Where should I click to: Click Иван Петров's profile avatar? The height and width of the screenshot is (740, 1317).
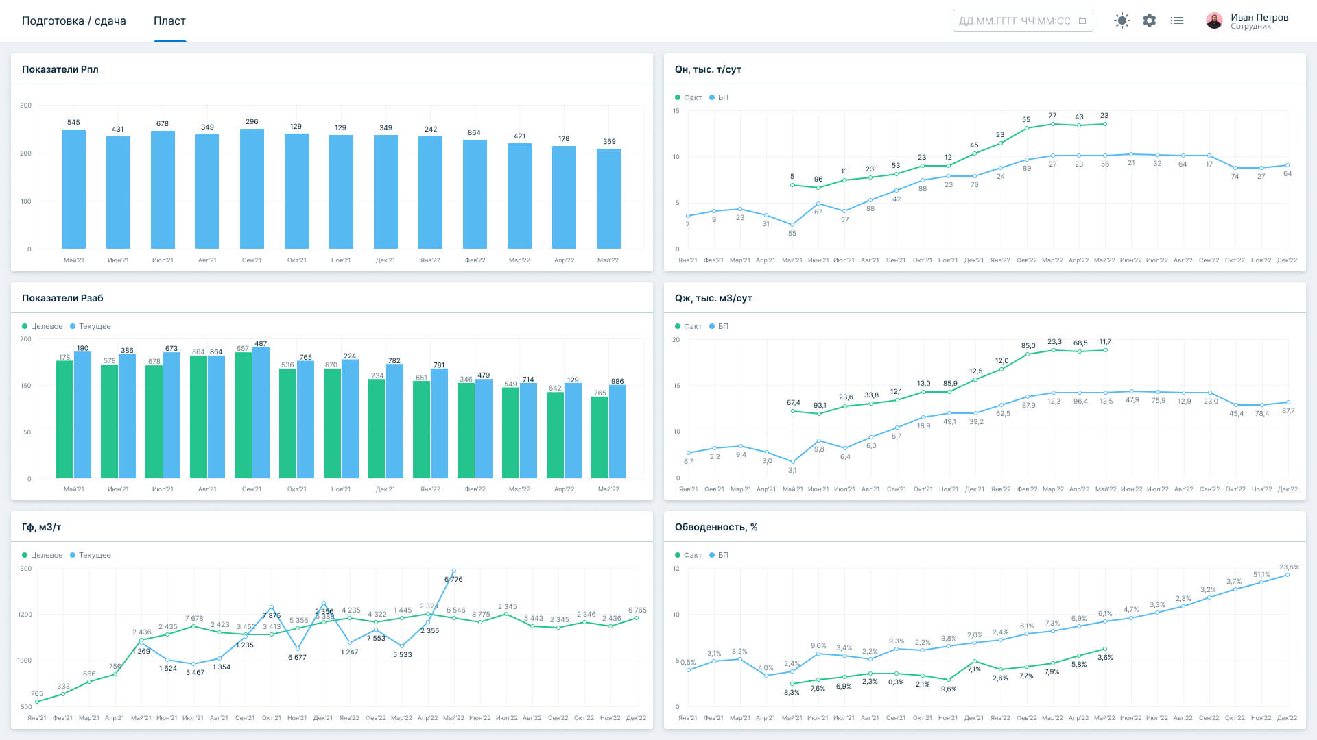(x=1214, y=21)
